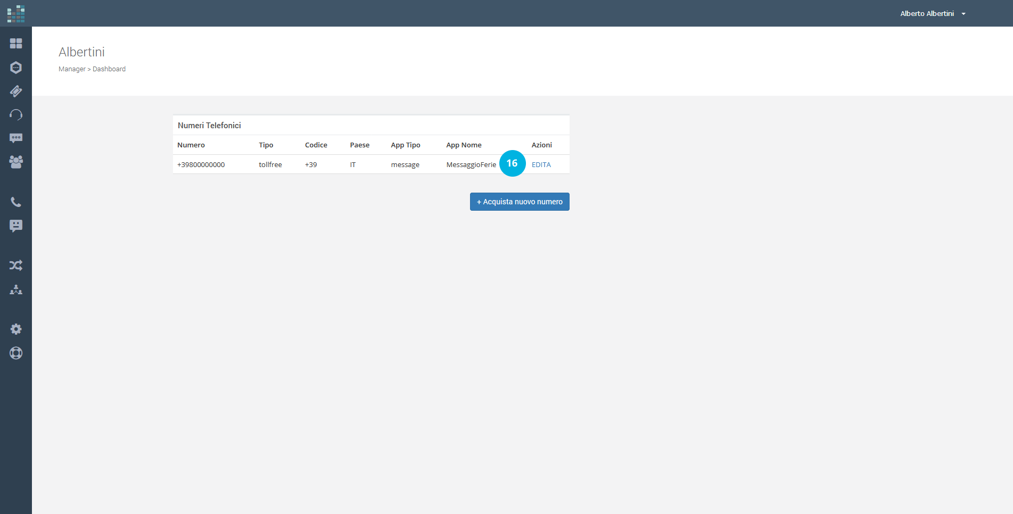1013x514 pixels.
Task: Click the phone number +39800000000 cell
Action: [x=201, y=164]
